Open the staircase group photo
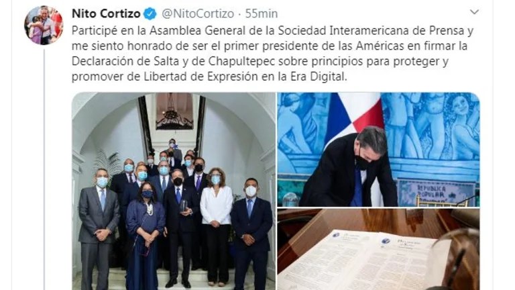The width and height of the screenshot is (515, 290). [x=174, y=191]
